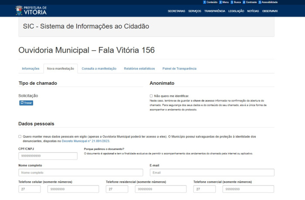This screenshot has height=200, width=305.
Task: Click the Trocar button with refresh icon
Action: 26,103
